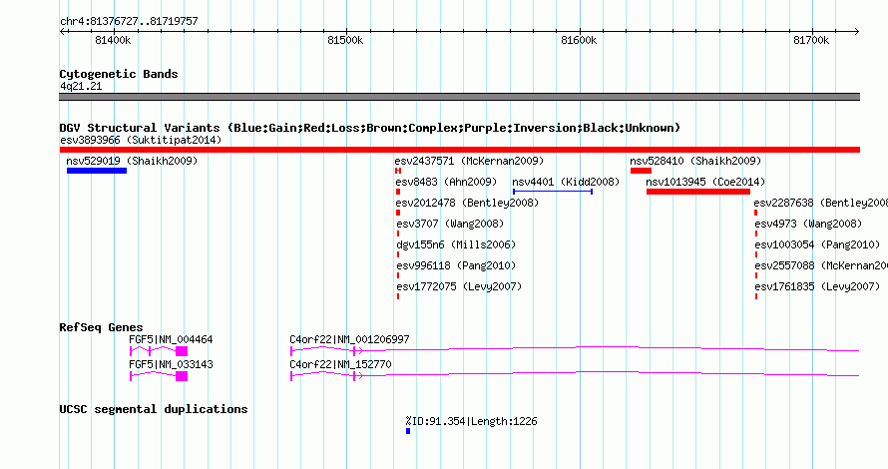This screenshot has width=888, height=469.
Task: Click the esv3893966 (Suktitipat2014) variant label
Action: [x=141, y=140]
